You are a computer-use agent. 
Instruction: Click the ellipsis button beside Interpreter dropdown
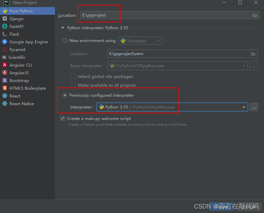[254, 107]
